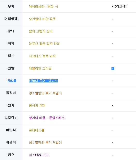Select the 보조장비 row header cell

click(11, 118)
